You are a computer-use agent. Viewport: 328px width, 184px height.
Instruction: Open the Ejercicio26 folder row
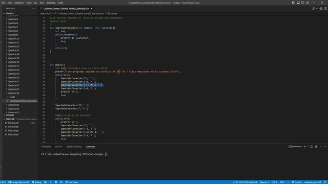tap(20, 109)
